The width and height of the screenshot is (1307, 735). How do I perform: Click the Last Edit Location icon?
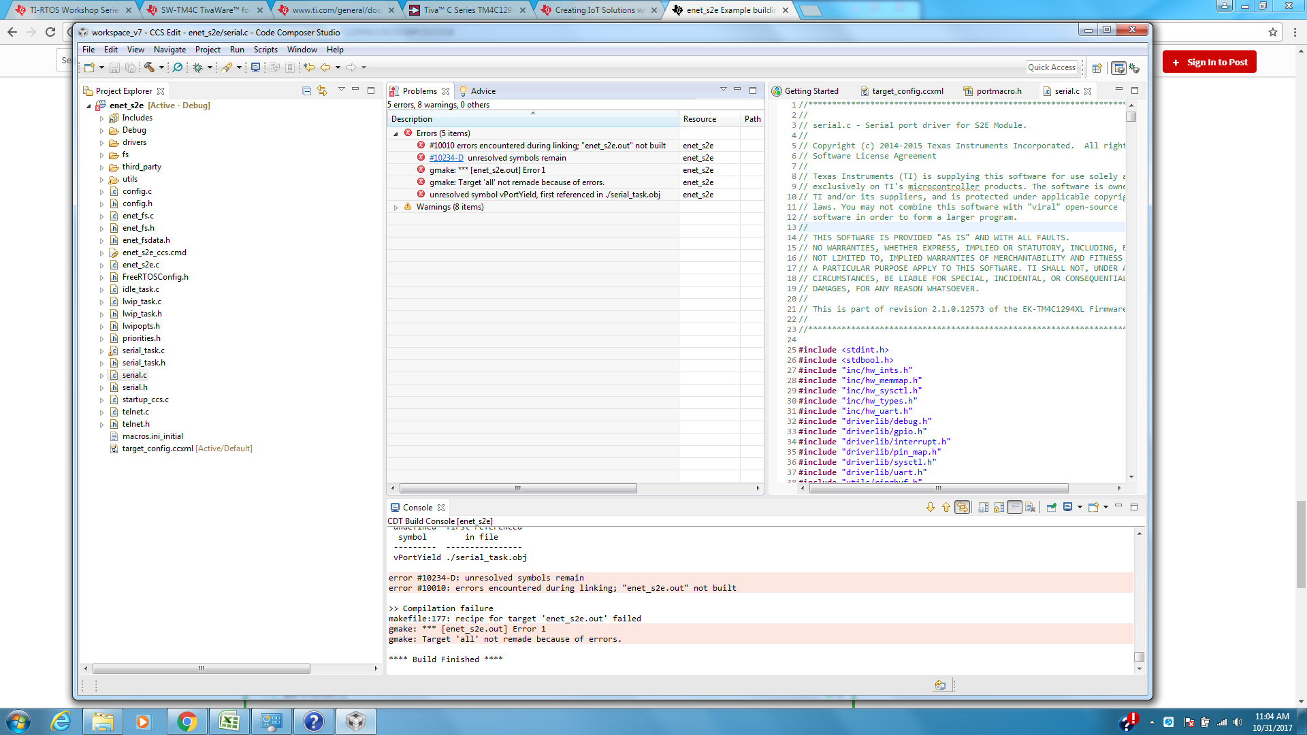tap(309, 67)
